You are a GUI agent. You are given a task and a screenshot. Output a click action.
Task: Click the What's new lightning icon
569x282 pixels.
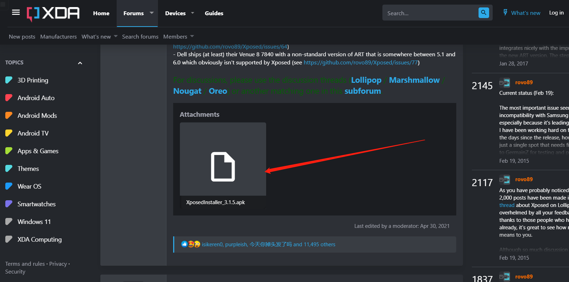(x=505, y=13)
